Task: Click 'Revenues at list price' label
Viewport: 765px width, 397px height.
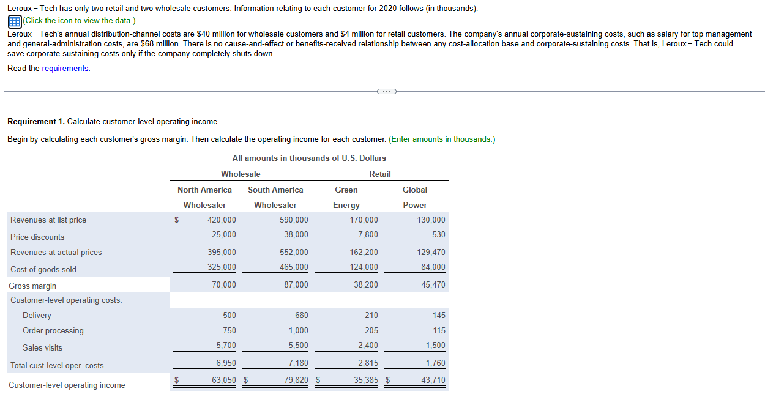Action: pyautogui.click(x=48, y=220)
